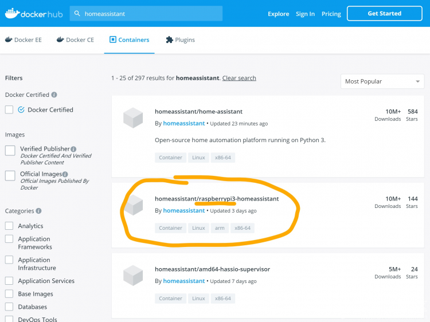The height and width of the screenshot is (322, 430).
Task: Switch to the Plugins tab
Action: 180,40
